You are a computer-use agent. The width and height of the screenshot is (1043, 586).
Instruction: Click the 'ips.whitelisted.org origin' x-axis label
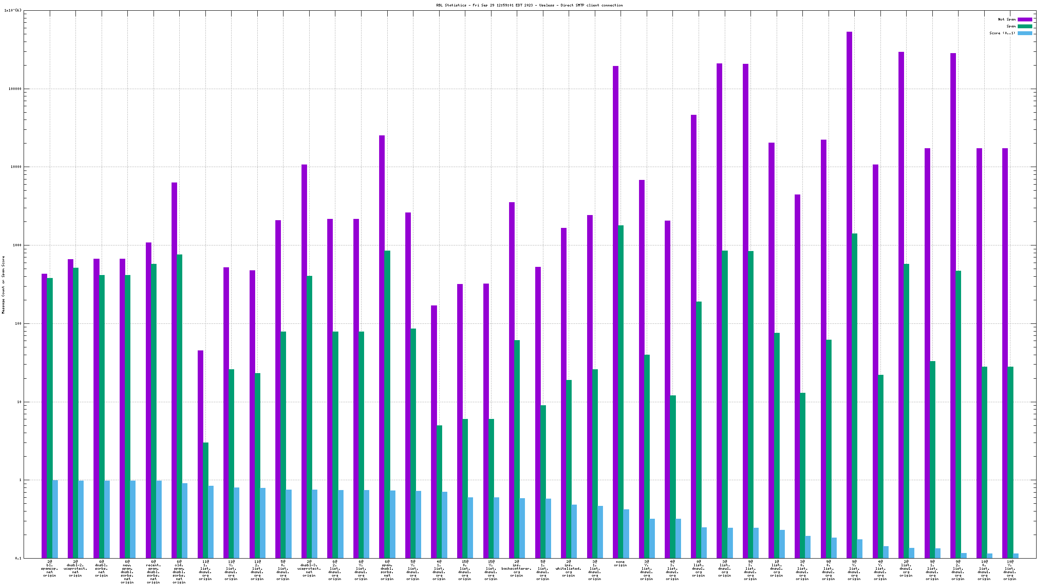click(x=568, y=568)
